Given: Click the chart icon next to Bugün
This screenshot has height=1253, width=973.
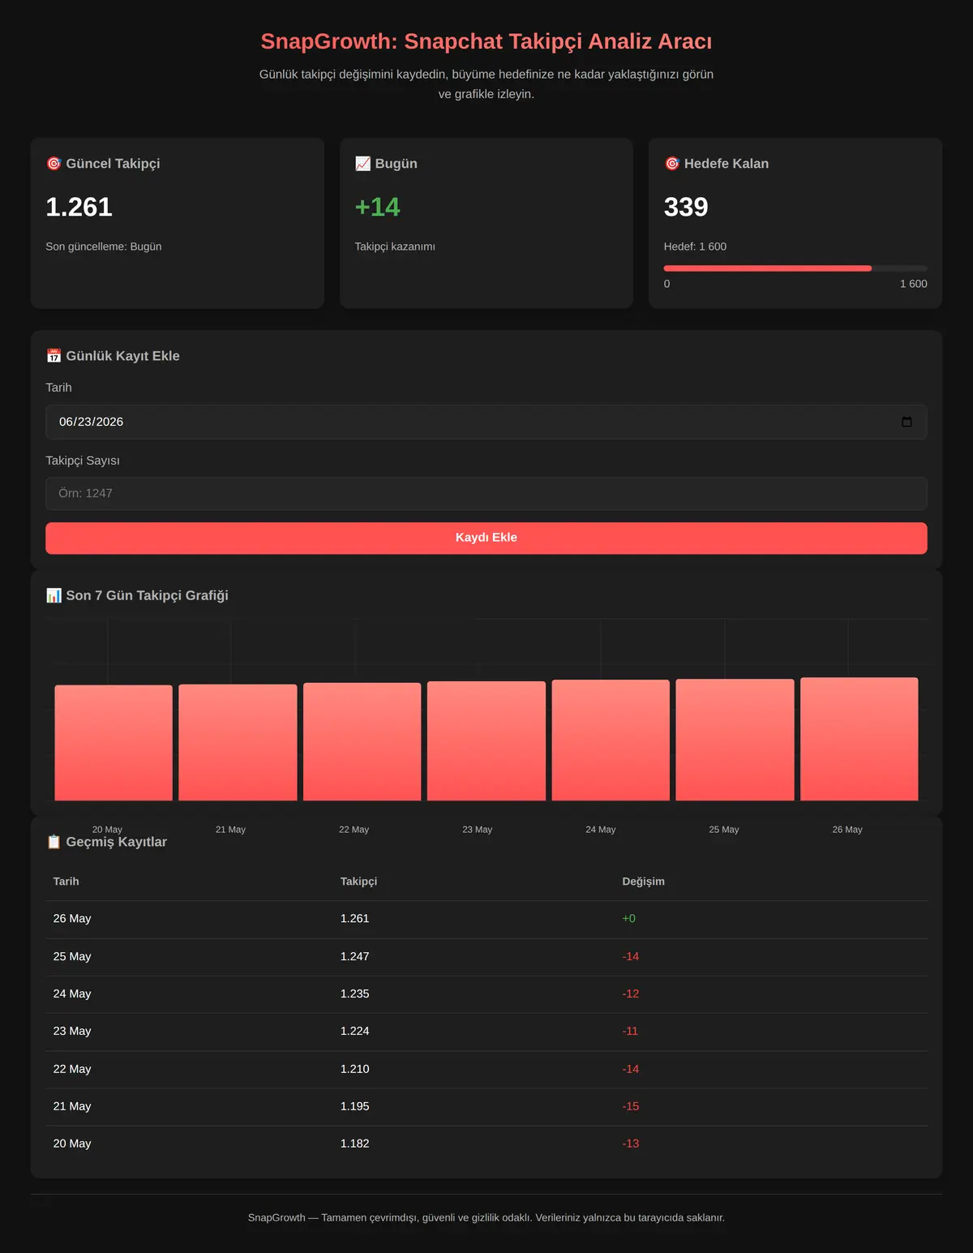Looking at the screenshot, I should point(362,164).
